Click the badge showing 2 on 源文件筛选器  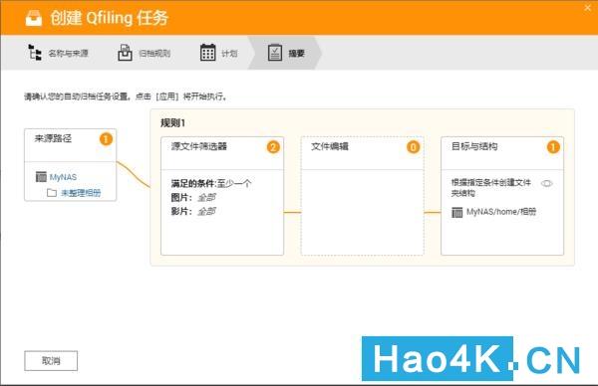click(273, 147)
